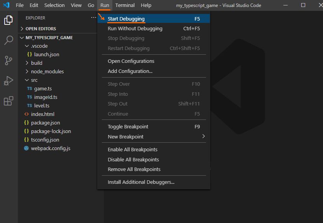Open the Run and Debug view icon
323x223 pixels.
click(x=8, y=81)
